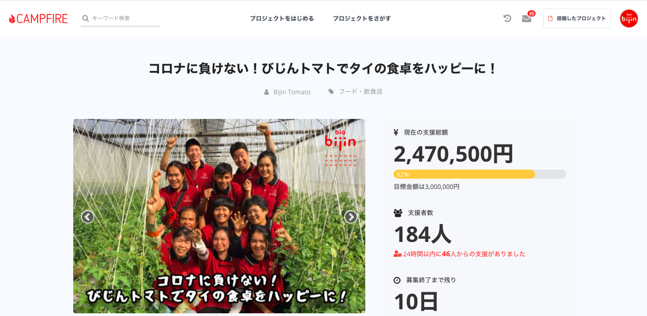Click the main project photo
The width and height of the screenshot is (647, 316).
pyautogui.click(x=219, y=216)
